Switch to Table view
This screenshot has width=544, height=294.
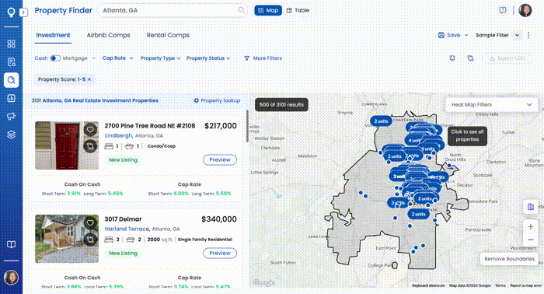(298, 10)
